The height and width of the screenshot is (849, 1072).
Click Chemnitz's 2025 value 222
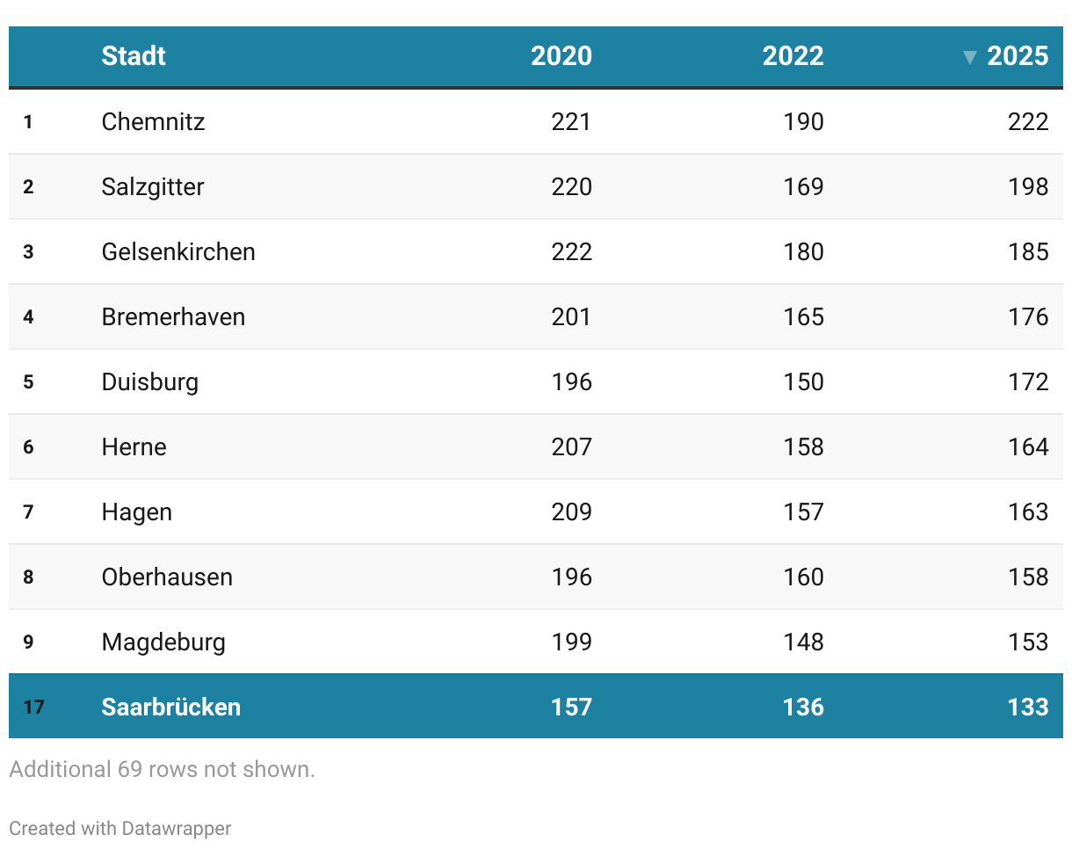click(1028, 121)
